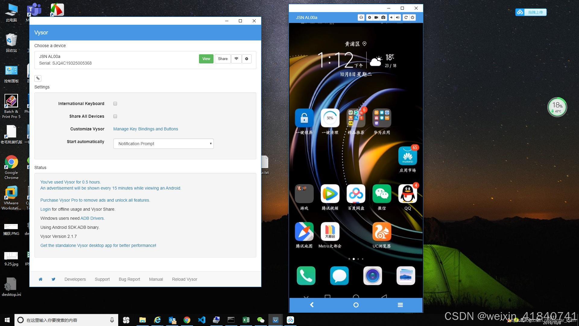Image resolution: width=579 pixels, height=326 pixels.
Task: Click the green View button
Action: (206, 59)
